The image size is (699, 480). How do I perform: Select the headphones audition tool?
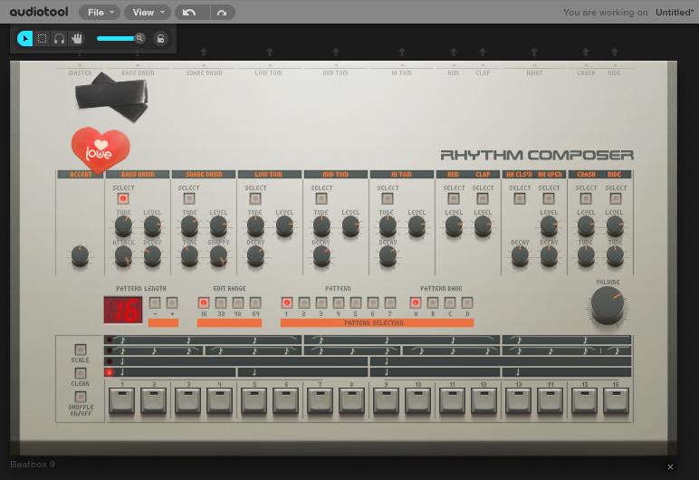(59, 39)
